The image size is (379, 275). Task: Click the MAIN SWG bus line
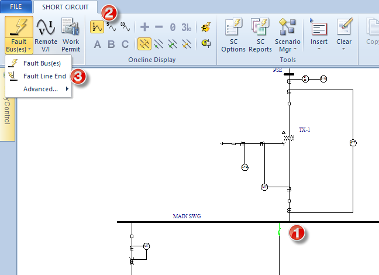coord(205,222)
